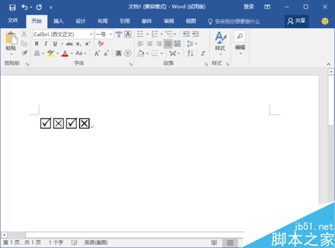Image resolution: width=335 pixels, height=248 pixels.
Task: Undo the last action
Action: coord(24,7)
